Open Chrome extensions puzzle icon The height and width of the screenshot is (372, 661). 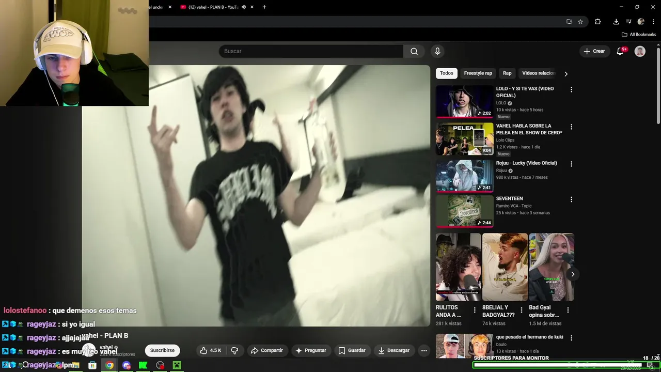pos(597,22)
